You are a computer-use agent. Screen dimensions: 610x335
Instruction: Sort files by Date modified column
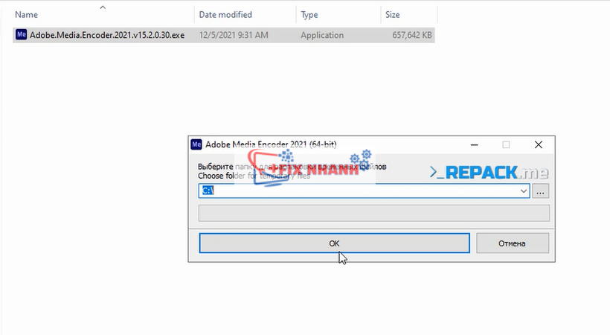(x=225, y=14)
